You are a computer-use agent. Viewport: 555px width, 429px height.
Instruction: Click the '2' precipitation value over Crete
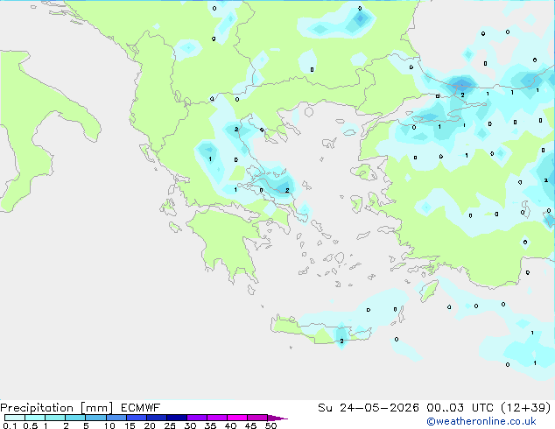341,341
